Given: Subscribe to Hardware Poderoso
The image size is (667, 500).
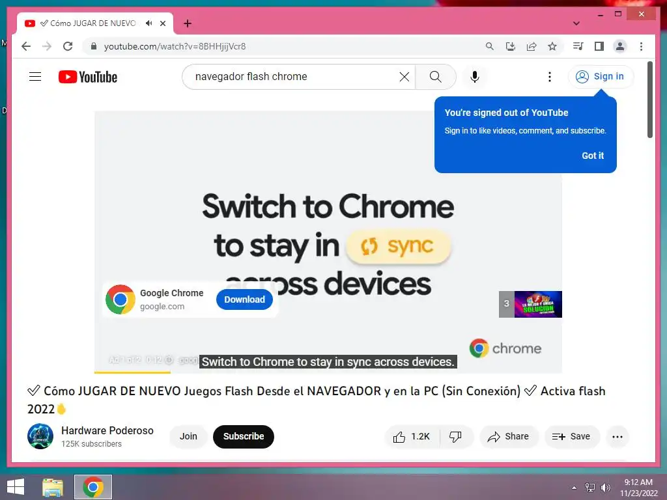Looking at the screenshot, I should pyautogui.click(x=244, y=437).
